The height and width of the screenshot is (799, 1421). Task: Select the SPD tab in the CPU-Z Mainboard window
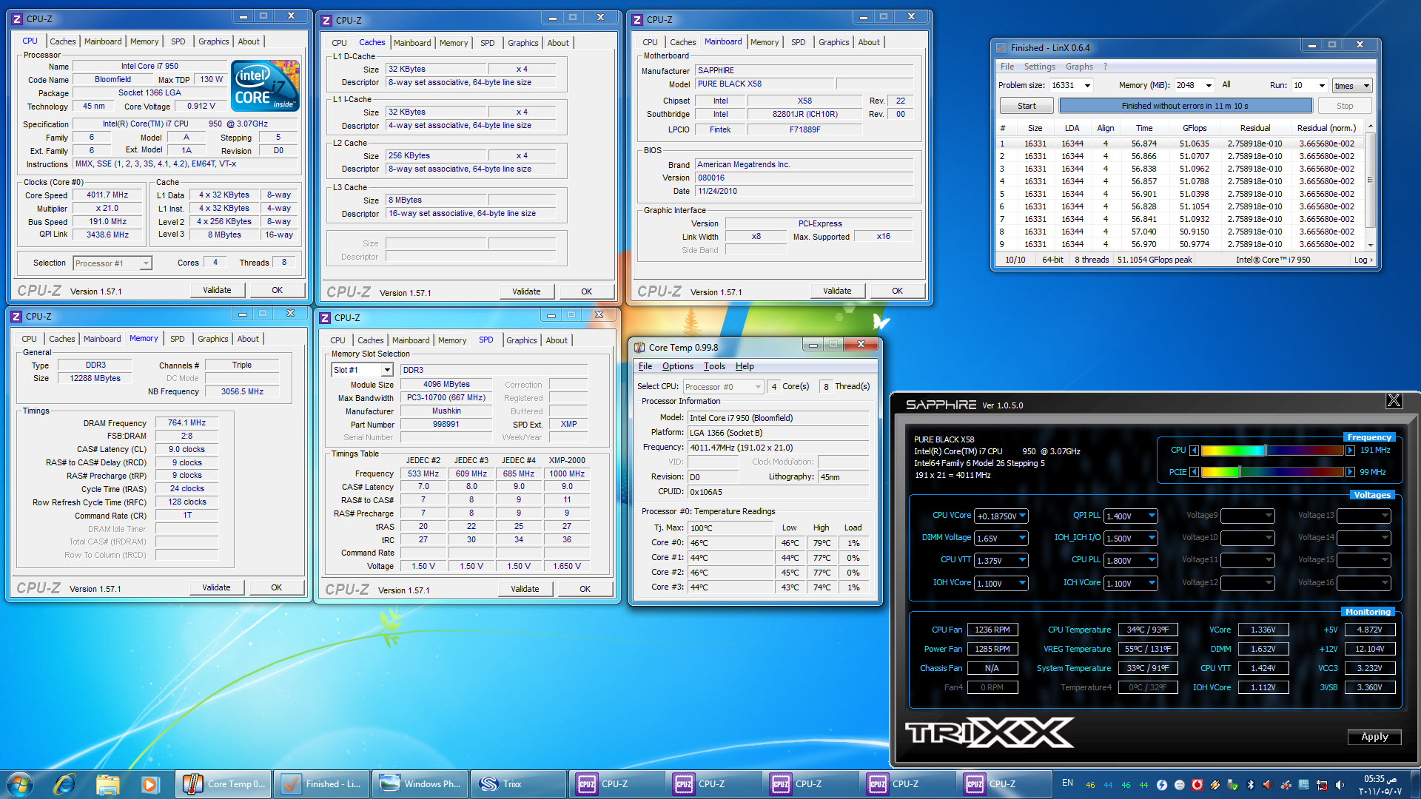[x=798, y=42]
